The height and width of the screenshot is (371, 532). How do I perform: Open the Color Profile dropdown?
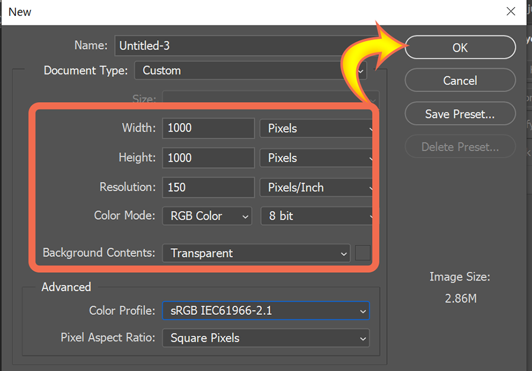tap(266, 311)
